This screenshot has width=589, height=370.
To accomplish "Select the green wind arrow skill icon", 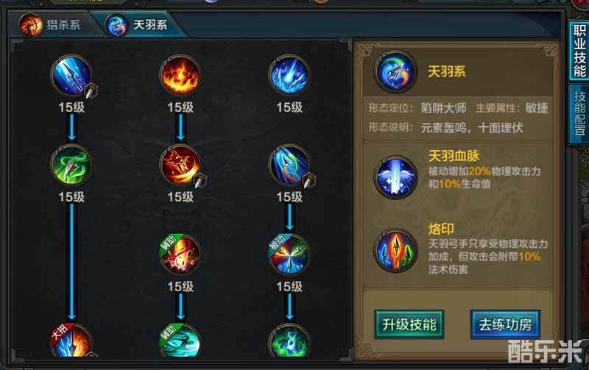I will click(x=71, y=165).
